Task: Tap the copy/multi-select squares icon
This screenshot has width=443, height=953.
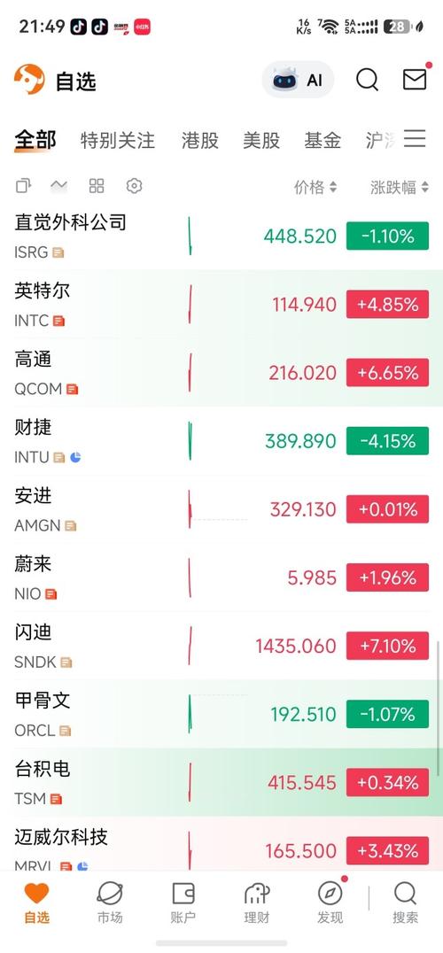Action: tap(23, 186)
